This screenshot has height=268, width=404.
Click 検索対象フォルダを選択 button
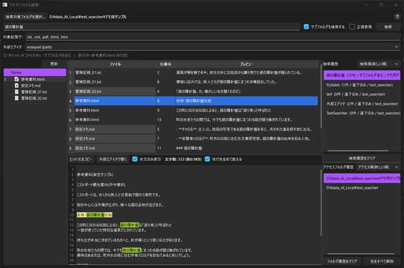(25, 17)
